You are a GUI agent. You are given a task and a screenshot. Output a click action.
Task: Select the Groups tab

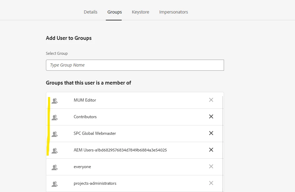[114, 12]
